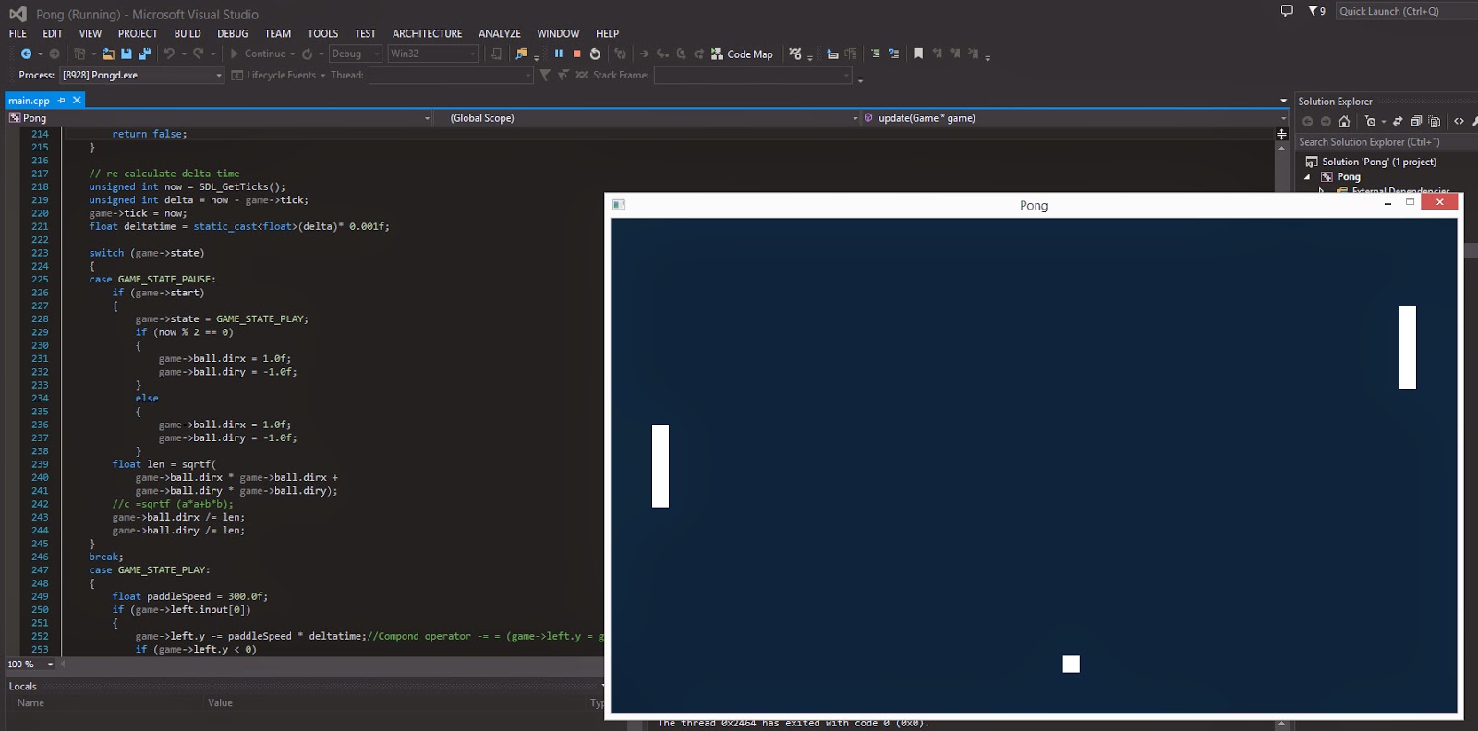The image size is (1478, 731).
Task: Toggle pin on the main.cpp tab
Action: point(62,101)
